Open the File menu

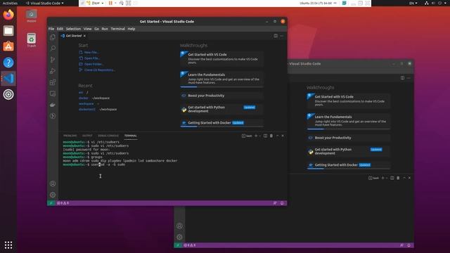click(x=51, y=29)
